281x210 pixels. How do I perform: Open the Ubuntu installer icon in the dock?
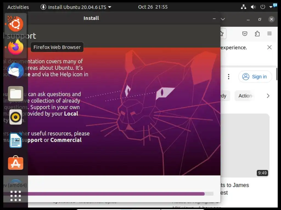(15, 24)
